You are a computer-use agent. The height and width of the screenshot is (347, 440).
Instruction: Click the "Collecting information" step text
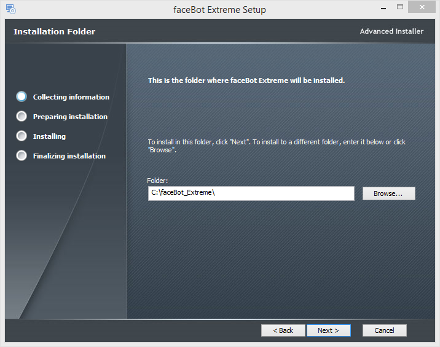(x=71, y=97)
